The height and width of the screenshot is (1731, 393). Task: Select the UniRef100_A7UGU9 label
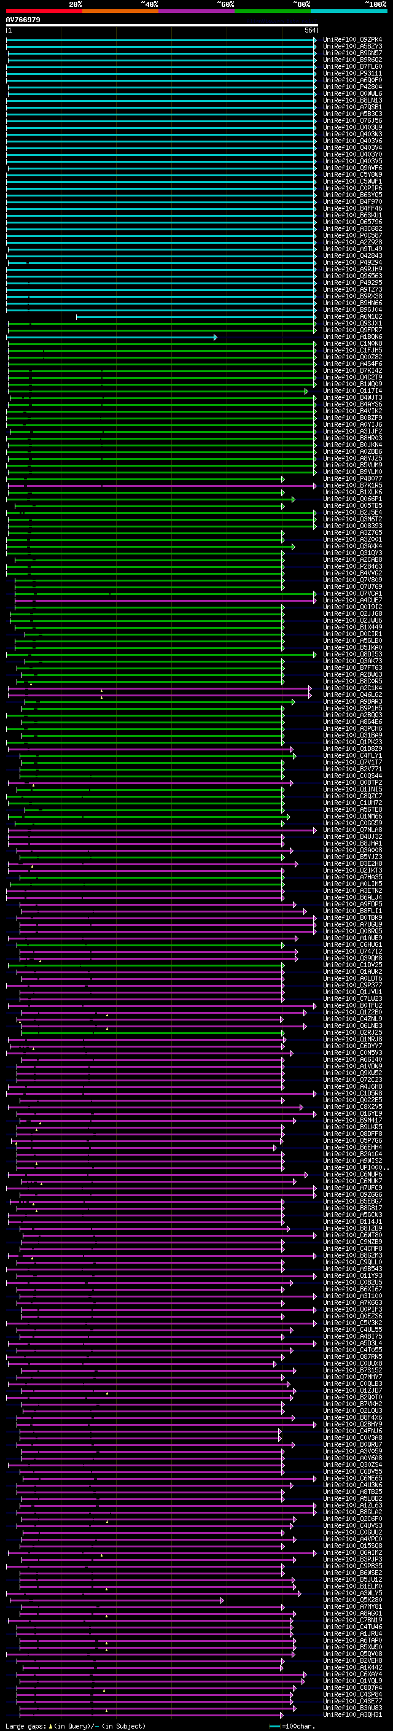[352, 925]
